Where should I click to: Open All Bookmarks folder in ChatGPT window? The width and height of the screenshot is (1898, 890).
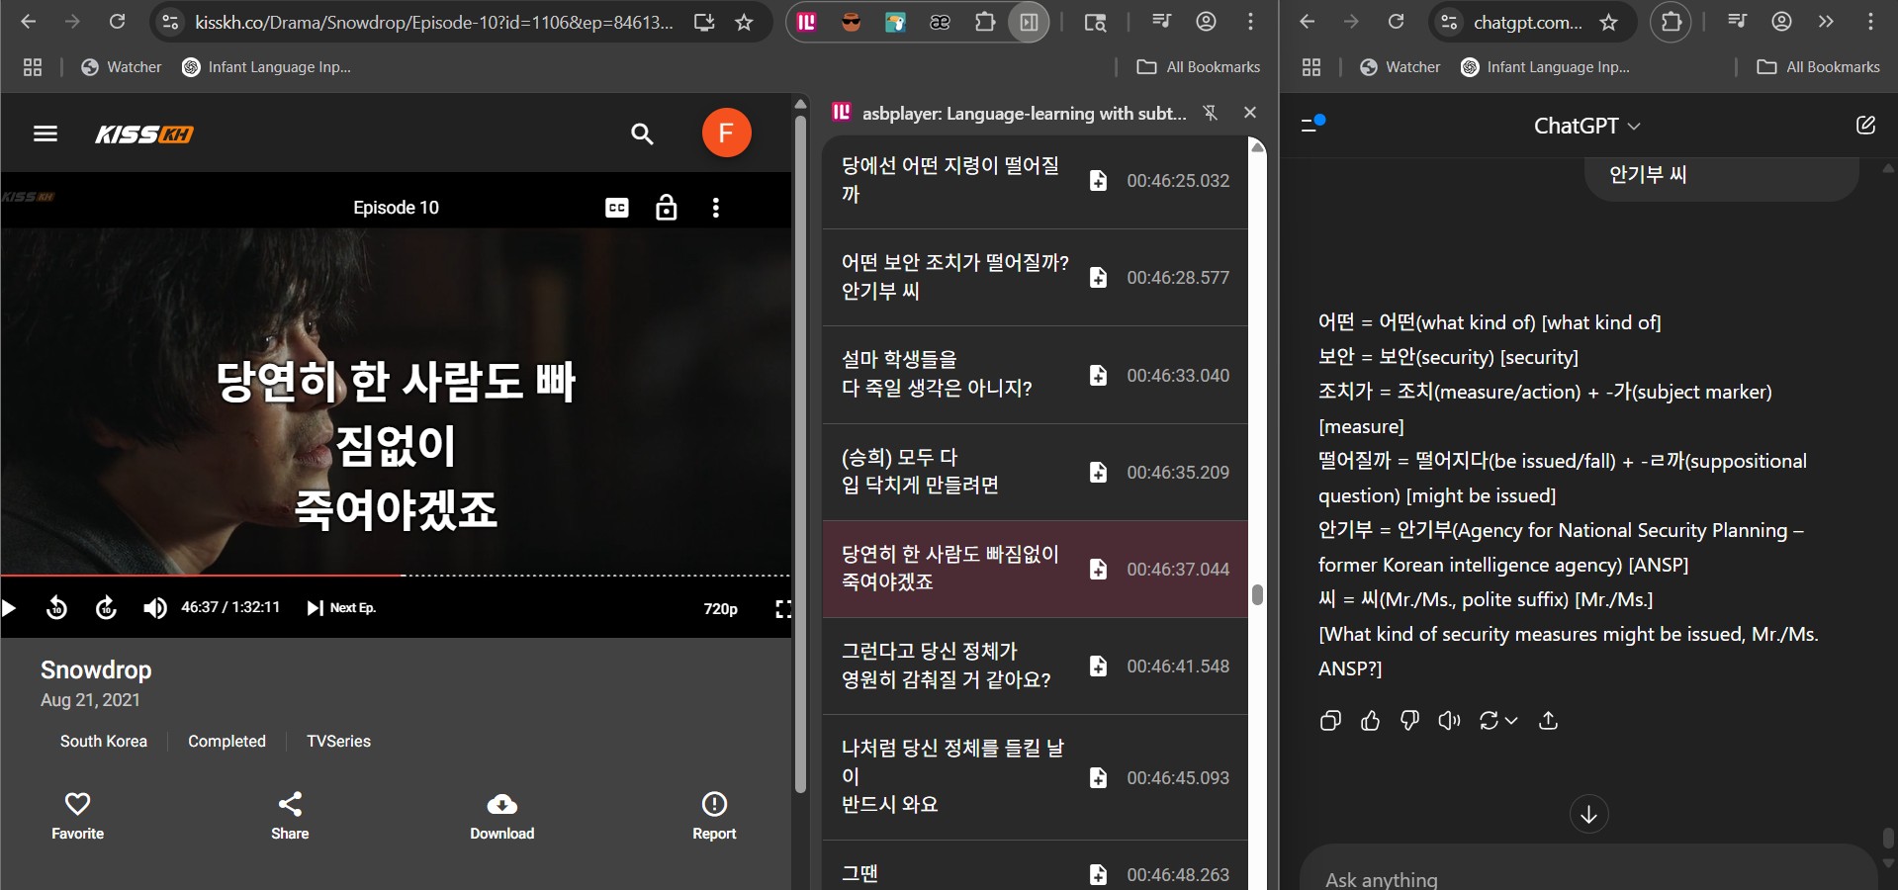pyautogui.click(x=1818, y=67)
